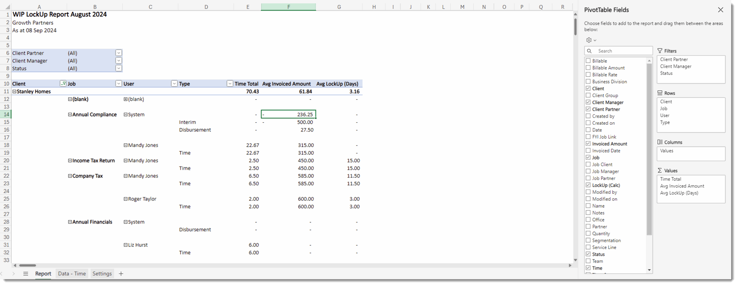The height and width of the screenshot is (285, 737).
Task: Expand the (blank) user row
Action: click(x=126, y=99)
